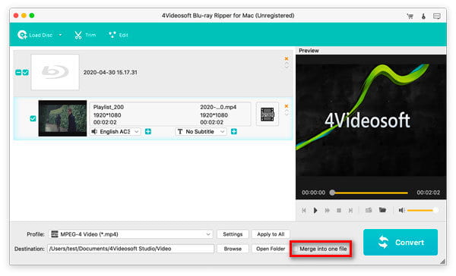Click the preview seek slider handle

[x=332, y=193]
